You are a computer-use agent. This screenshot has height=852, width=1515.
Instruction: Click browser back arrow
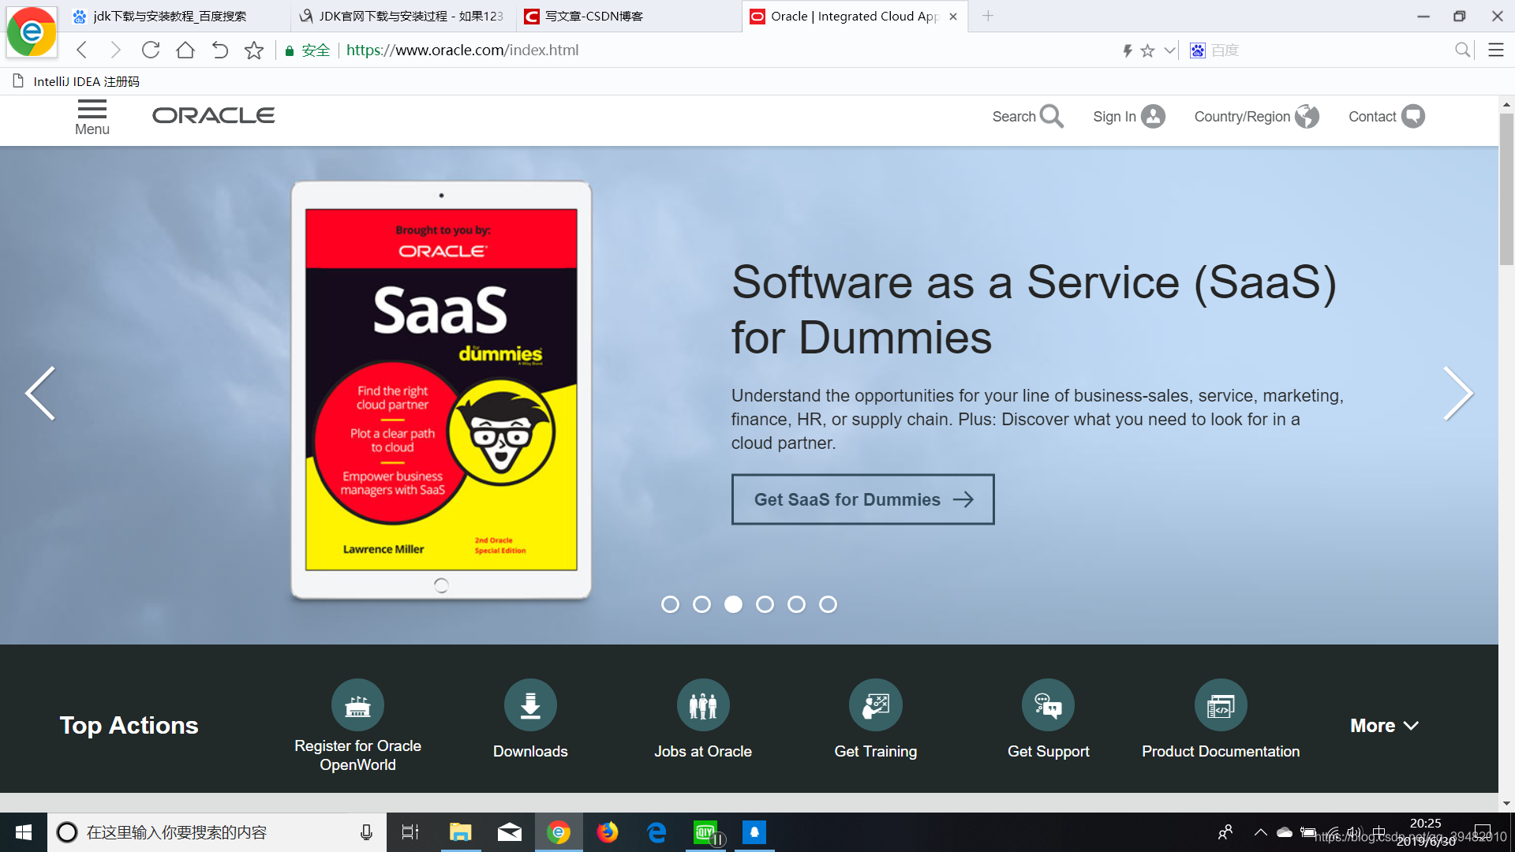tap(82, 50)
